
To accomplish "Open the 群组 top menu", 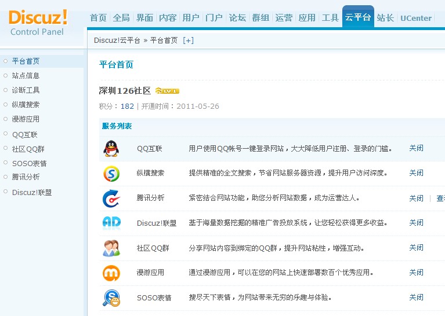I will [x=261, y=18].
